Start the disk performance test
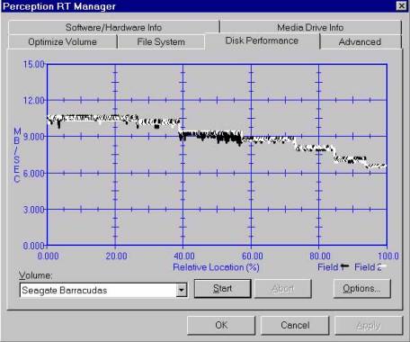The image size is (410, 342). (222, 288)
